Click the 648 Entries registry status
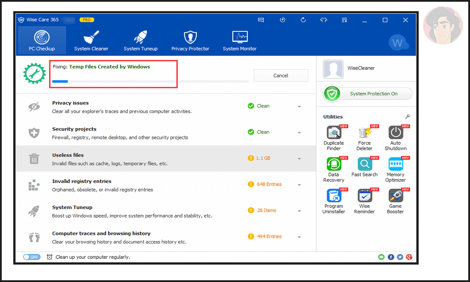Image resolution: width=470 pixels, height=282 pixels. (265, 184)
